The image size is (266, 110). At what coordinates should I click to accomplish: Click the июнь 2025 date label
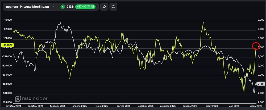pyautogui.click(x=102, y=106)
